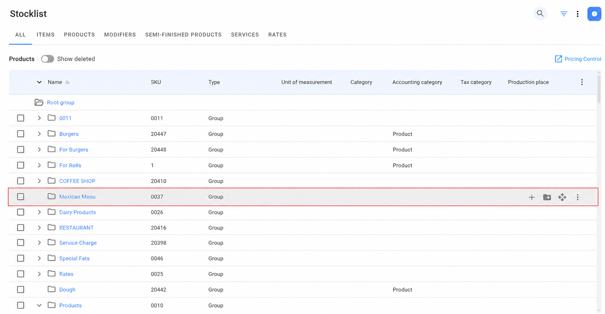Select the Service Charge checkbox
The image size is (605, 314).
click(21, 243)
